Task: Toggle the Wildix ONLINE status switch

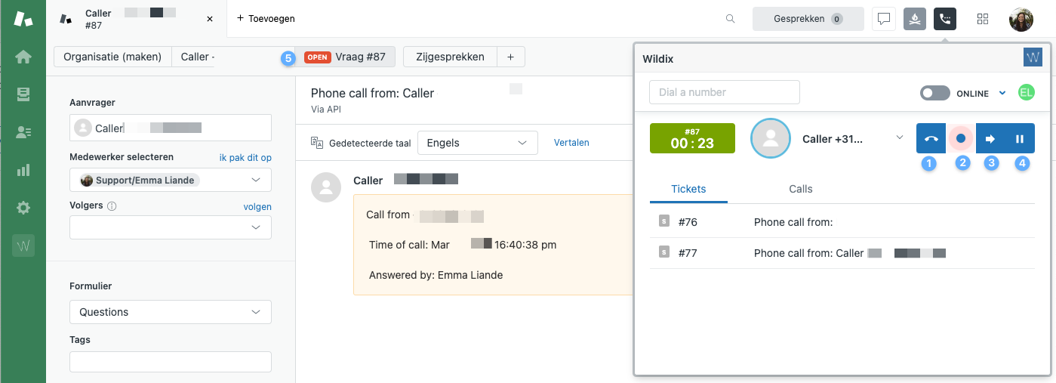Action: 935,93
